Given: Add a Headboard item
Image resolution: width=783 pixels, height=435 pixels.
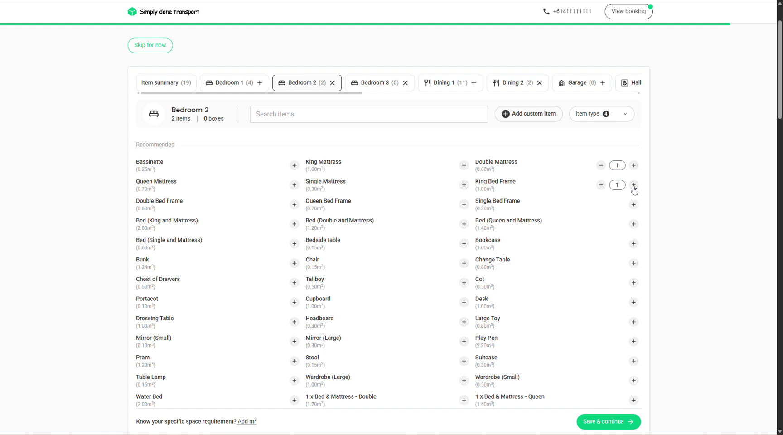Looking at the screenshot, I should [464, 322].
